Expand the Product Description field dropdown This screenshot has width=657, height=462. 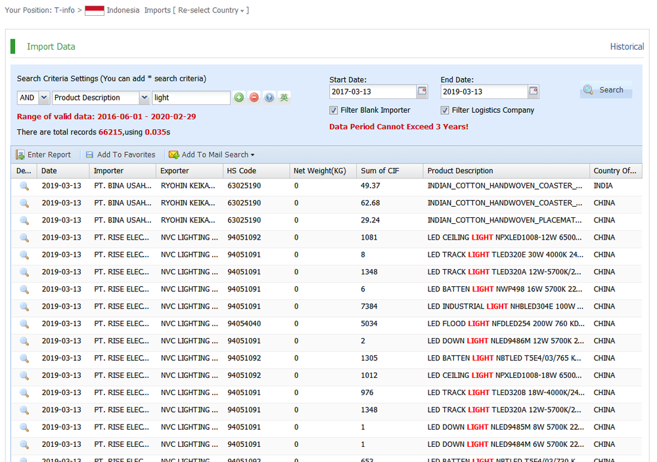pos(145,98)
